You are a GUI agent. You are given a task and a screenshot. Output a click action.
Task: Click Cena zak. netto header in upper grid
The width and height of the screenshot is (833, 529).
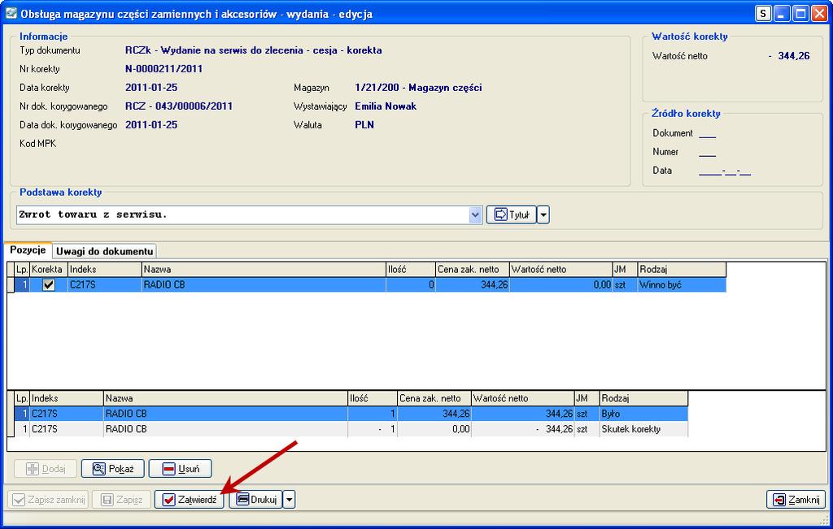[x=473, y=270]
